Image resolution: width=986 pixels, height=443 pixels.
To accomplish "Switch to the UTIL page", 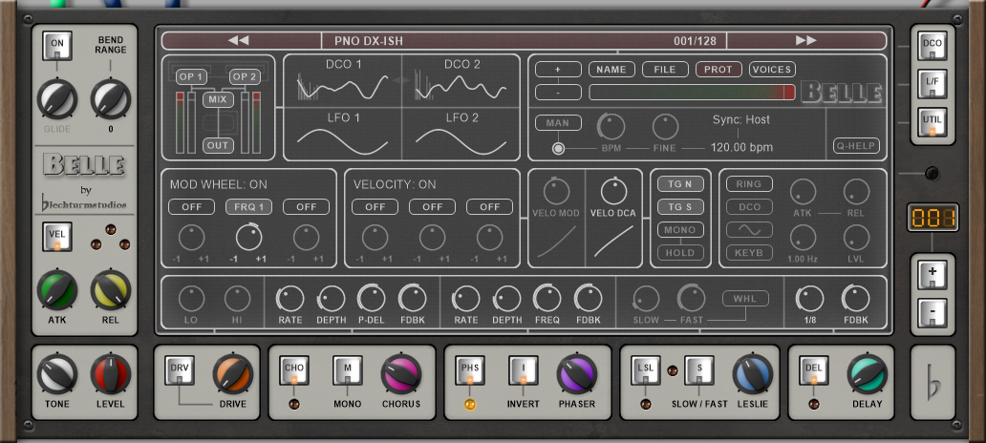I will pos(932,124).
